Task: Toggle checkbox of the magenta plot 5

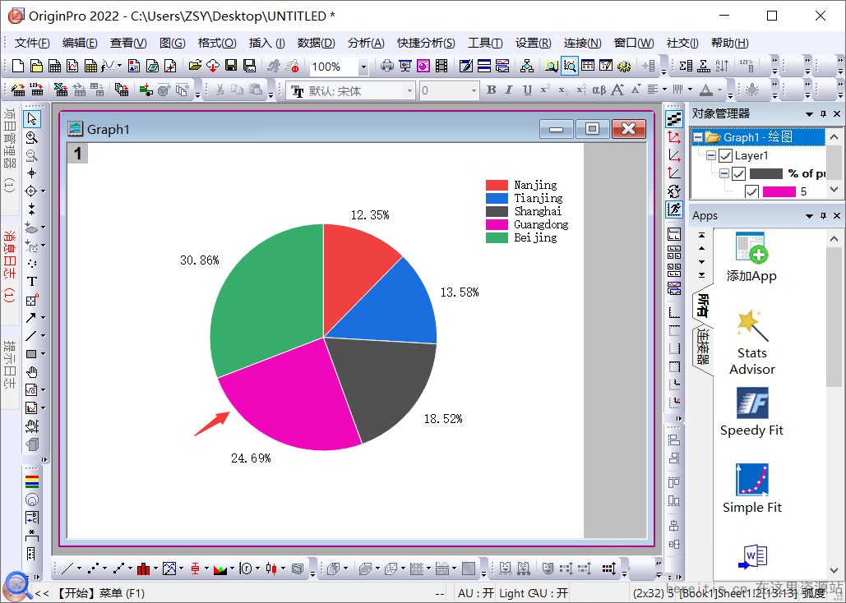Action: pyautogui.click(x=751, y=191)
